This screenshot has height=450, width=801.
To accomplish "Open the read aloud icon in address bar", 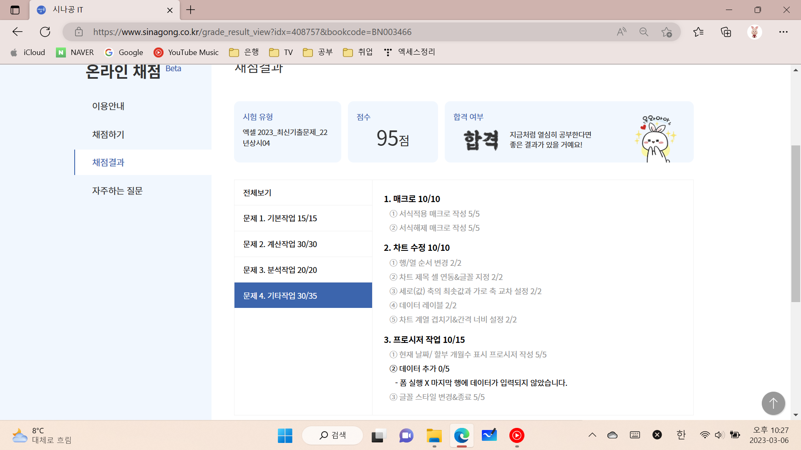I will point(622,32).
